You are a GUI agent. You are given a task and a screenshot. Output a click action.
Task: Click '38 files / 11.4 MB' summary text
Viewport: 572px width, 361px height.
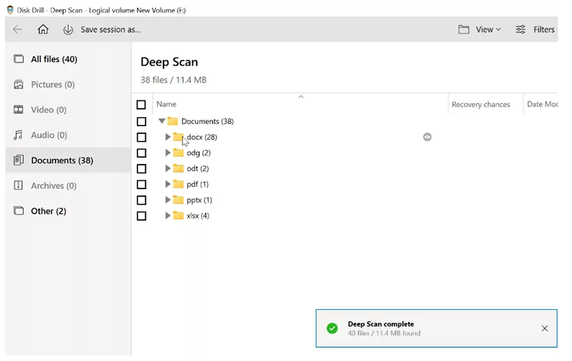(173, 80)
